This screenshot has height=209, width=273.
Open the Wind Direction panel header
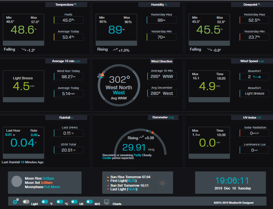coord(162,61)
